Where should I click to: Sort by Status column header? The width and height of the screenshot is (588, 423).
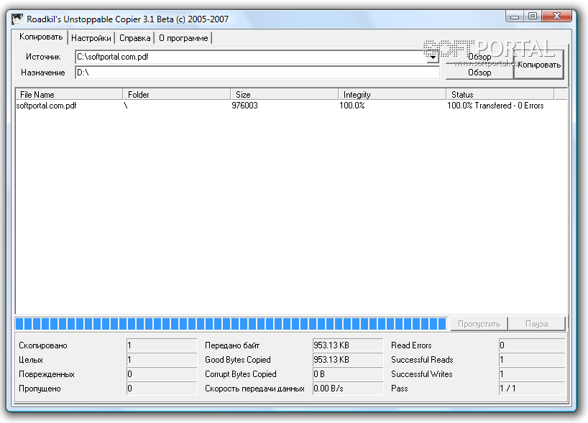pos(500,94)
